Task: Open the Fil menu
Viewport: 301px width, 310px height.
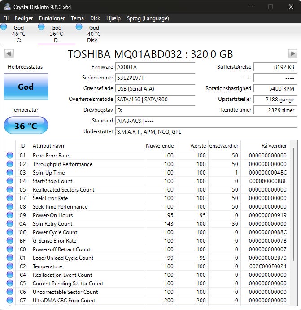Action: click(6, 18)
